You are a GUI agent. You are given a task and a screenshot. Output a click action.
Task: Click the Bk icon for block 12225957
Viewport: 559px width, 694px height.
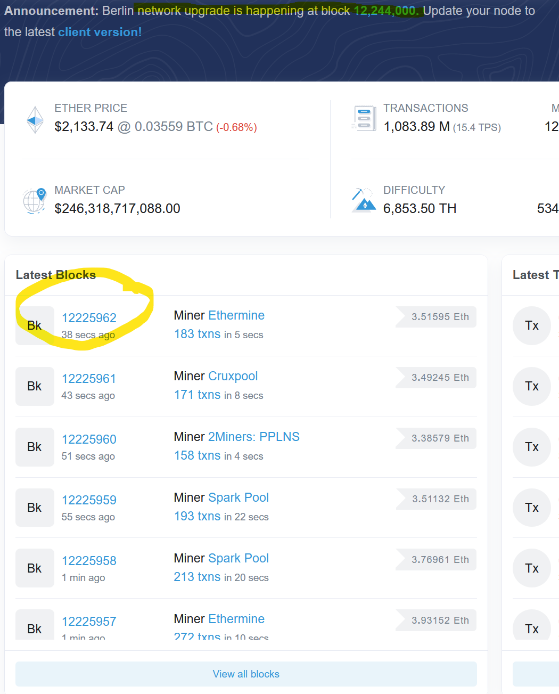pyautogui.click(x=35, y=625)
